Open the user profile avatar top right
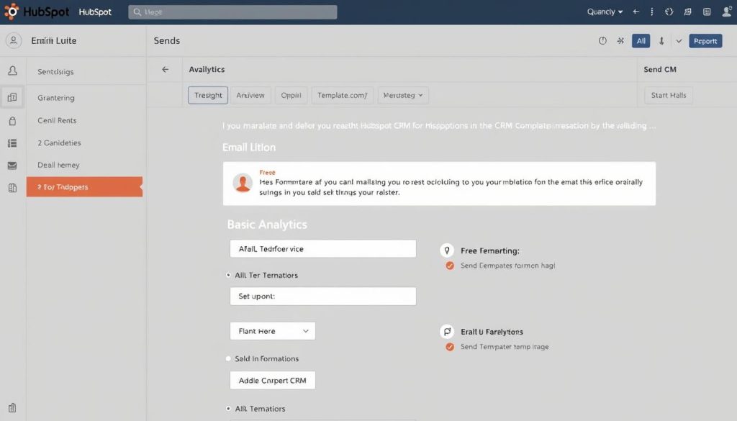Screen dimensions: 737x421 point(726,12)
